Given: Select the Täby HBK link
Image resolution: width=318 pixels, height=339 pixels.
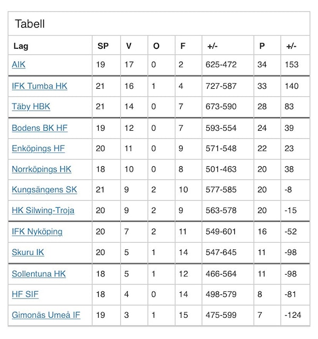Looking at the screenshot, I should point(31,107).
